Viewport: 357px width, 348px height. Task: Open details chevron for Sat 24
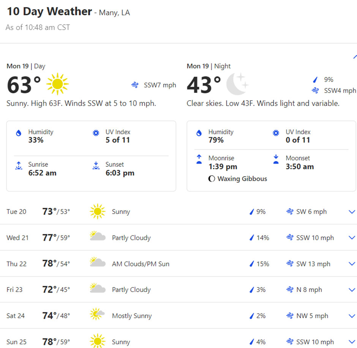(x=352, y=316)
